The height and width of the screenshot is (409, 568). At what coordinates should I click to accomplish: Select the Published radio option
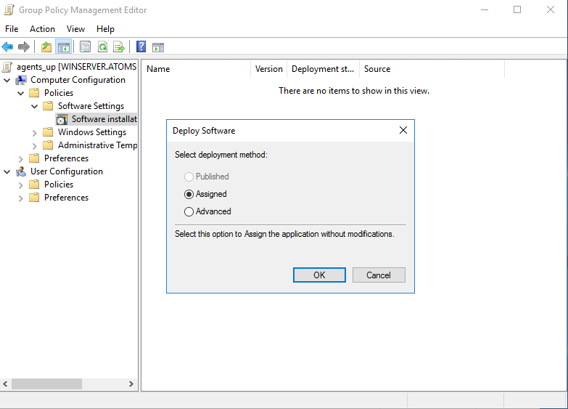(189, 177)
